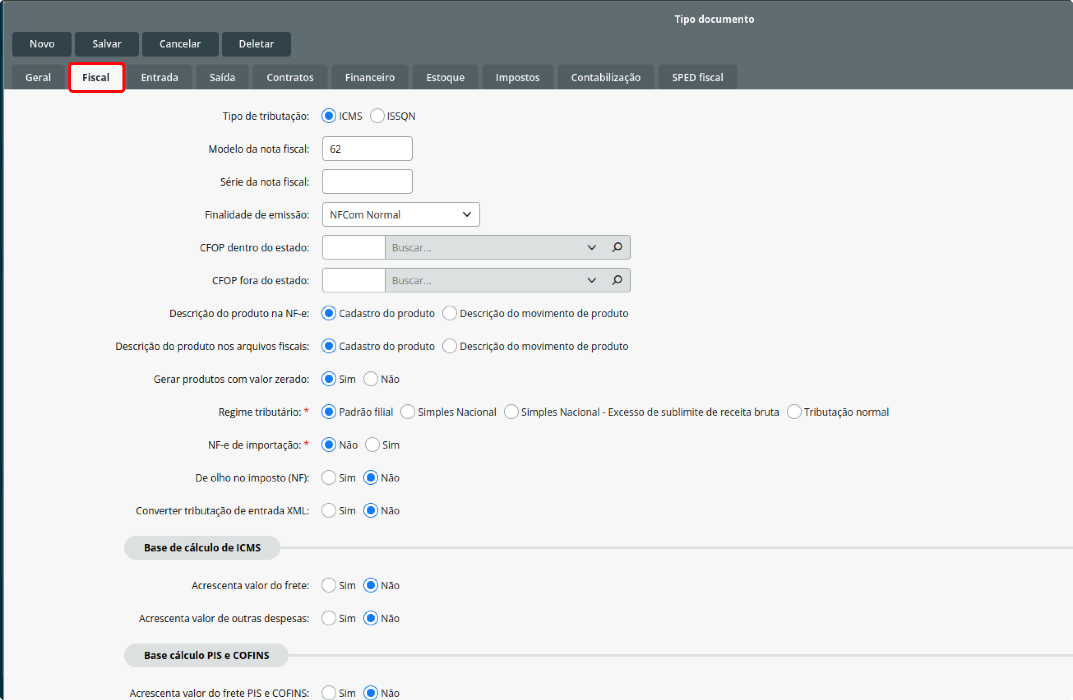Screen dimensions: 1073x700
Task: Select ISSQN tipo de tributação
Action: pyautogui.click(x=377, y=116)
